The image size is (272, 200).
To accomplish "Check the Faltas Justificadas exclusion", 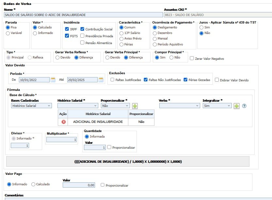I will (112, 80).
